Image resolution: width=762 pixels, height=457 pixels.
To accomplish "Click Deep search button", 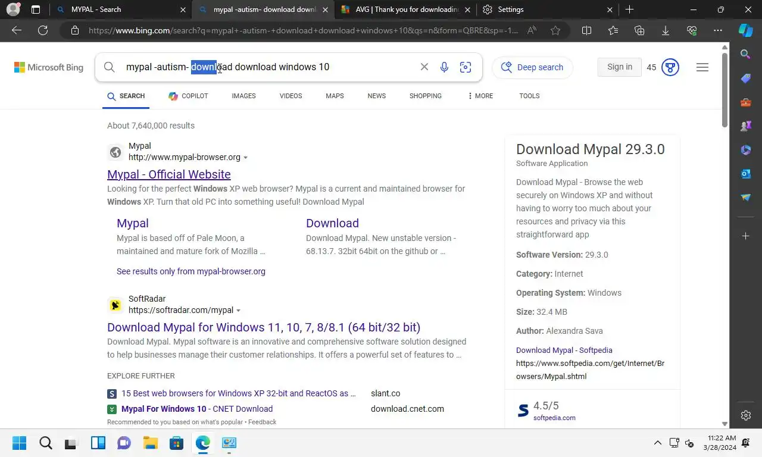I will 532,67.
